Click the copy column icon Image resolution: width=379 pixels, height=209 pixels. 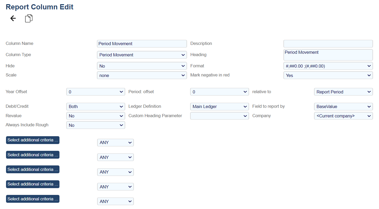pos(29,19)
